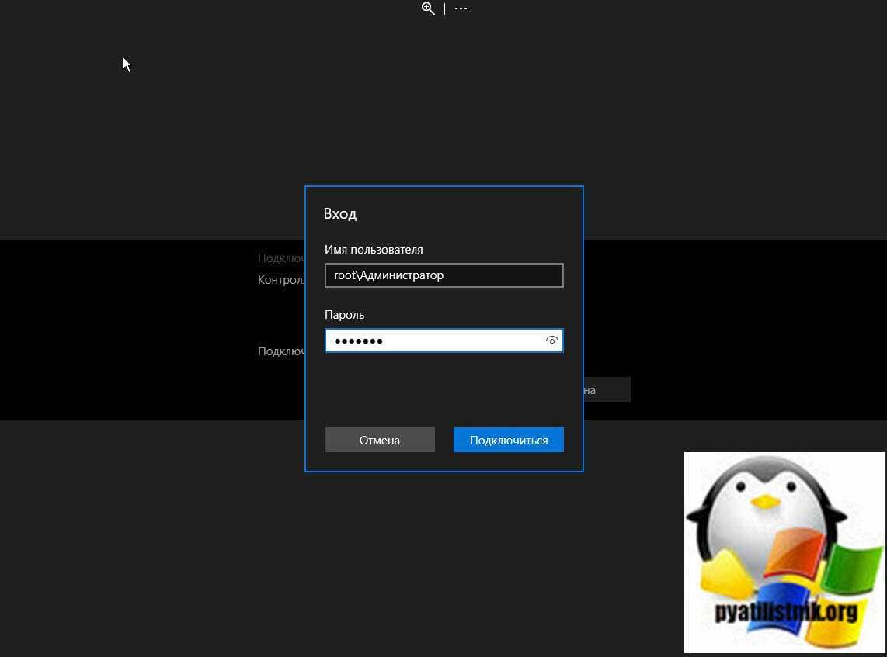Click the zoom magnifier icon at top
Viewport: 887px width, 657px height.
(x=428, y=9)
